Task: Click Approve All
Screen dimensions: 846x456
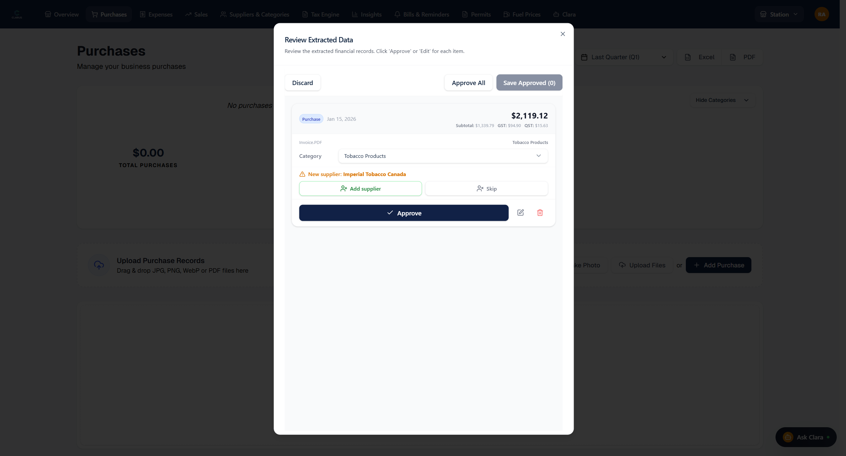Action: (x=468, y=83)
